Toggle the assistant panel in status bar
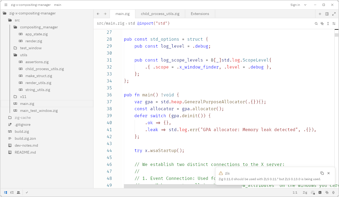339x197 pixels. click(x=327, y=192)
